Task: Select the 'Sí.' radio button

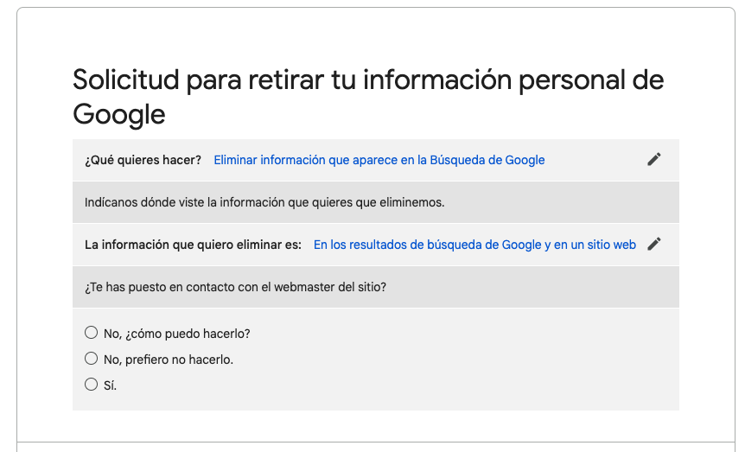Action: (92, 384)
